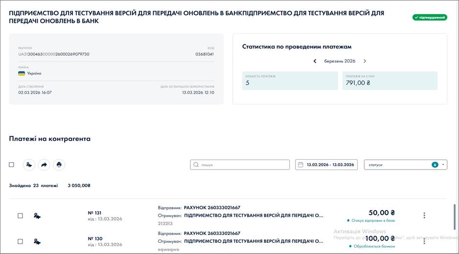Open the date range 13.02.2026 - 13.03.2026 picker
The image size is (459, 254).
(326, 165)
